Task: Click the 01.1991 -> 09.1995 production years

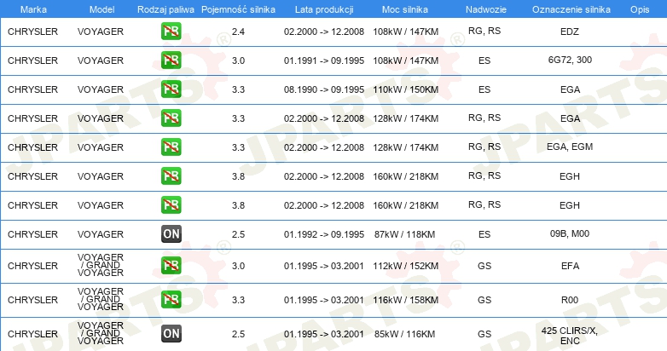Action: 324,60
